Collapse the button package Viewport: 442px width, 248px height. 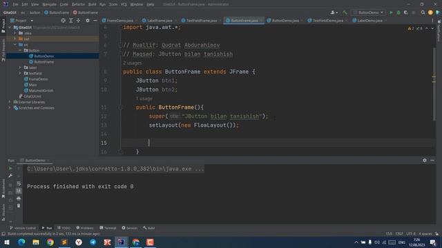click(x=20, y=50)
